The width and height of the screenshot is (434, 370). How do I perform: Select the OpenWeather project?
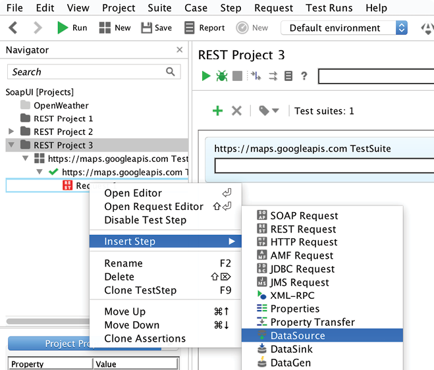pos(61,105)
